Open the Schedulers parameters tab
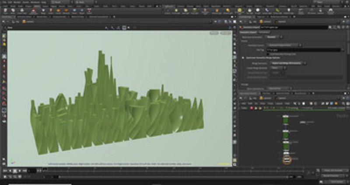The width and height of the screenshot is (350, 185). [264, 32]
